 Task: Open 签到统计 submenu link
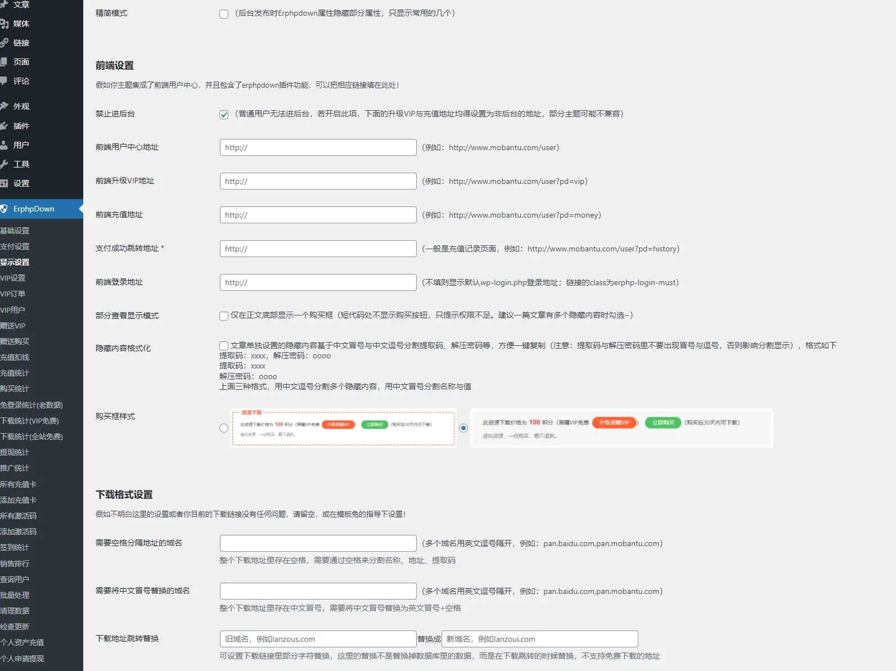15,547
